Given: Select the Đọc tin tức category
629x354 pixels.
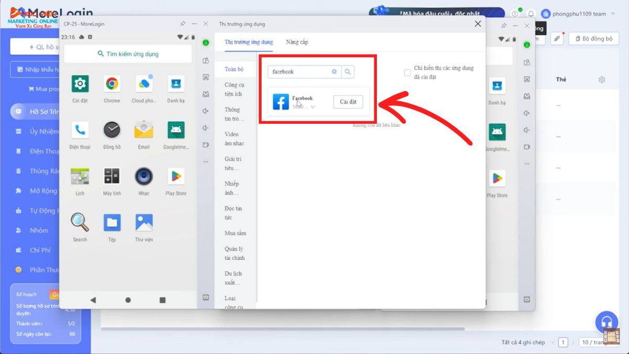Looking at the screenshot, I should [x=233, y=213].
